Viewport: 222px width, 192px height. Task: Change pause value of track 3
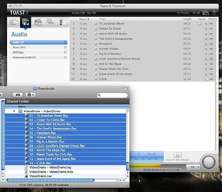click(83, 34)
